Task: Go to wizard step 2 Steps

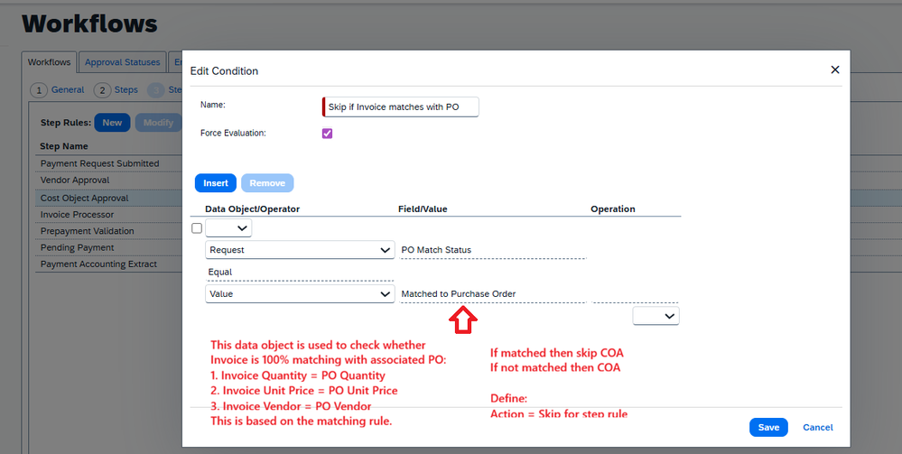Action: [x=116, y=89]
